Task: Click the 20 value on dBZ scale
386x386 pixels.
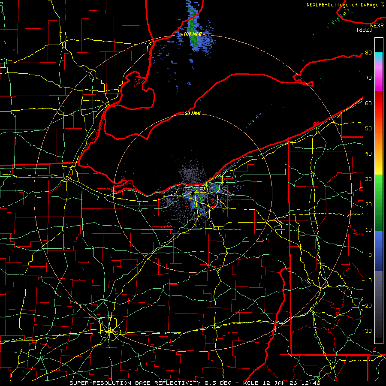Action: click(x=368, y=204)
